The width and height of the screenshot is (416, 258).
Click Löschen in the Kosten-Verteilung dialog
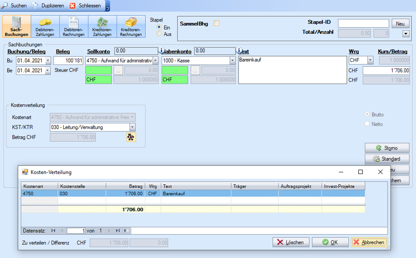click(291, 242)
